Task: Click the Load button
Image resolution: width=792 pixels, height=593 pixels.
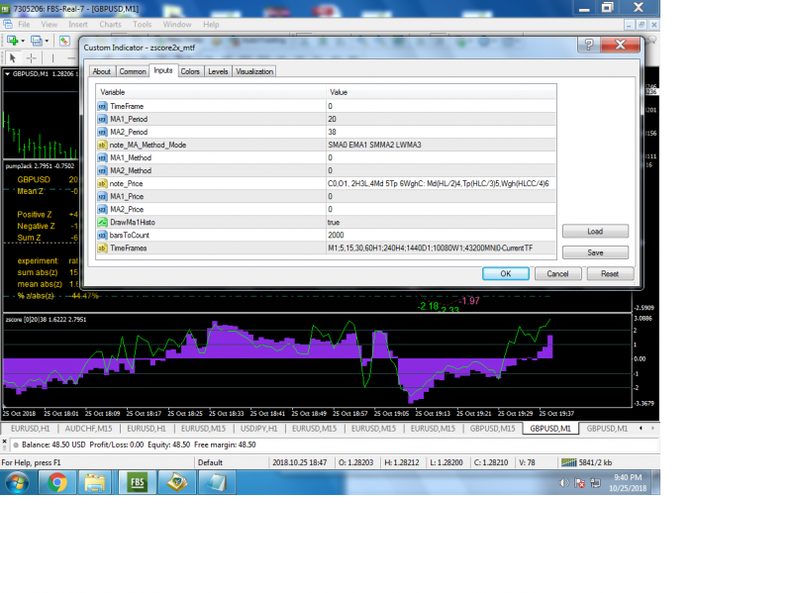Action: 595,232
